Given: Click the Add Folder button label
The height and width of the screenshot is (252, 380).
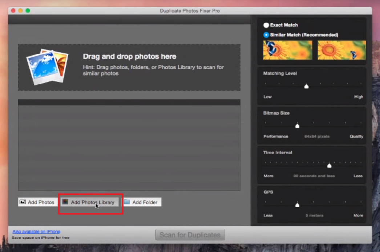Looking at the screenshot, I should pyautogui.click(x=145, y=202).
